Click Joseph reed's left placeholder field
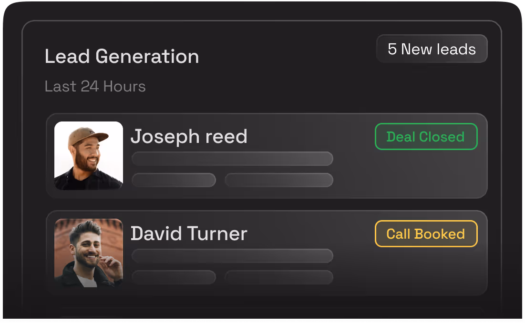This screenshot has height=323, width=525. coord(174,180)
